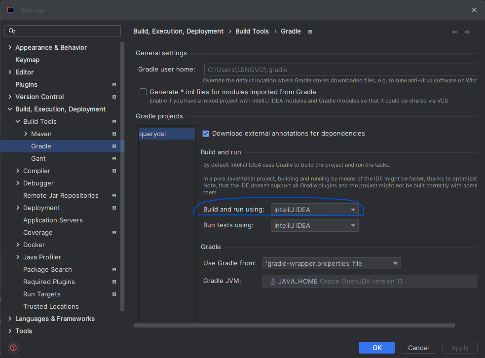Click the project icon next to Build Tools
The width and height of the screenshot is (485, 358).
pos(114,121)
